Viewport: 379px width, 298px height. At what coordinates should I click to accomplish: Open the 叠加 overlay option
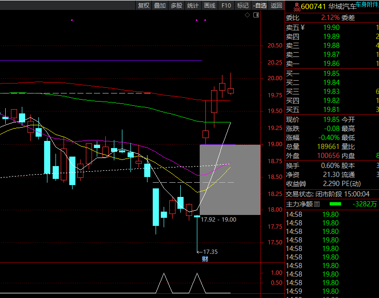pyautogui.click(x=160, y=5)
